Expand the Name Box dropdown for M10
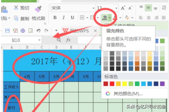This screenshot has width=169, height=112. (39, 40)
